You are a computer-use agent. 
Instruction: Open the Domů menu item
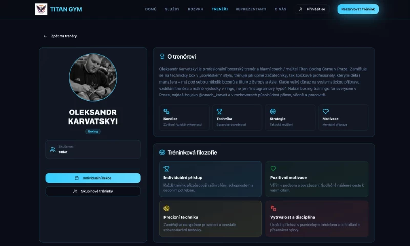click(151, 9)
